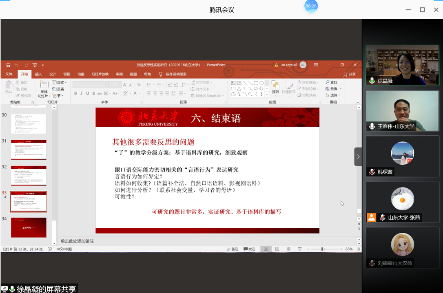The width and height of the screenshot is (443, 293).
Task: Open the Select (选择) dropdown
Action: click(x=333, y=95)
